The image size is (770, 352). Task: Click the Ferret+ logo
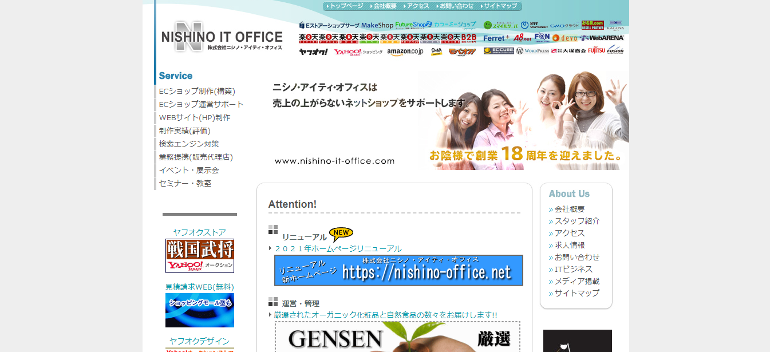pos(496,38)
